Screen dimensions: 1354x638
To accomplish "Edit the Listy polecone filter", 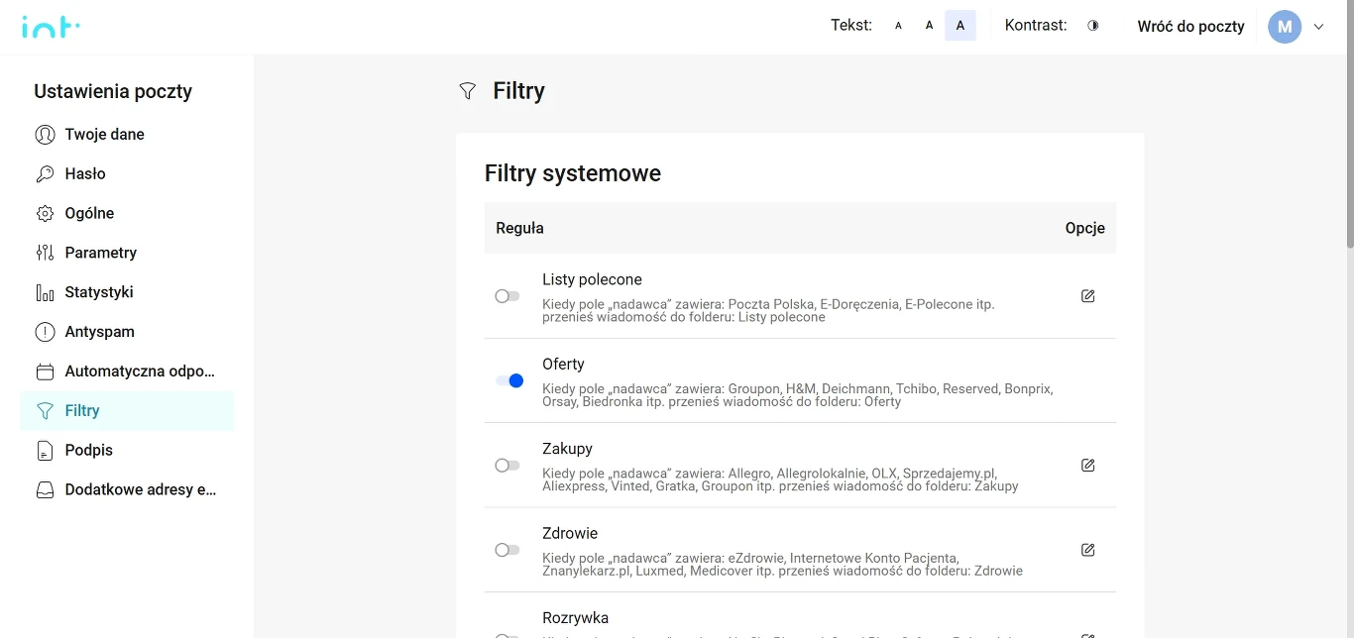I will [x=1087, y=296].
